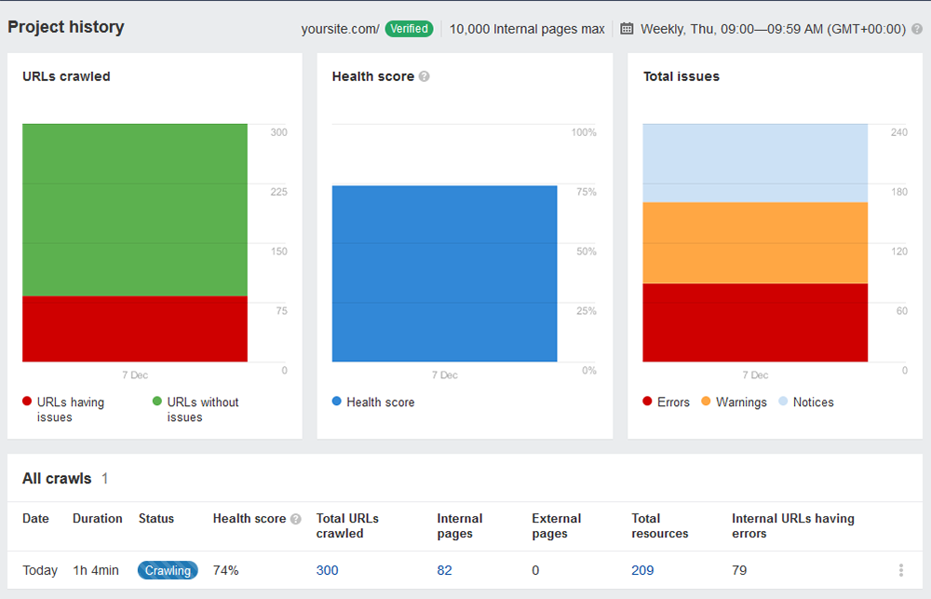Click the help icon after the GMT schedule

point(918,28)
